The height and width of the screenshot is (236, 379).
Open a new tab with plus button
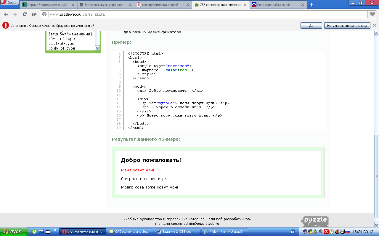click(x=311, y=5)
